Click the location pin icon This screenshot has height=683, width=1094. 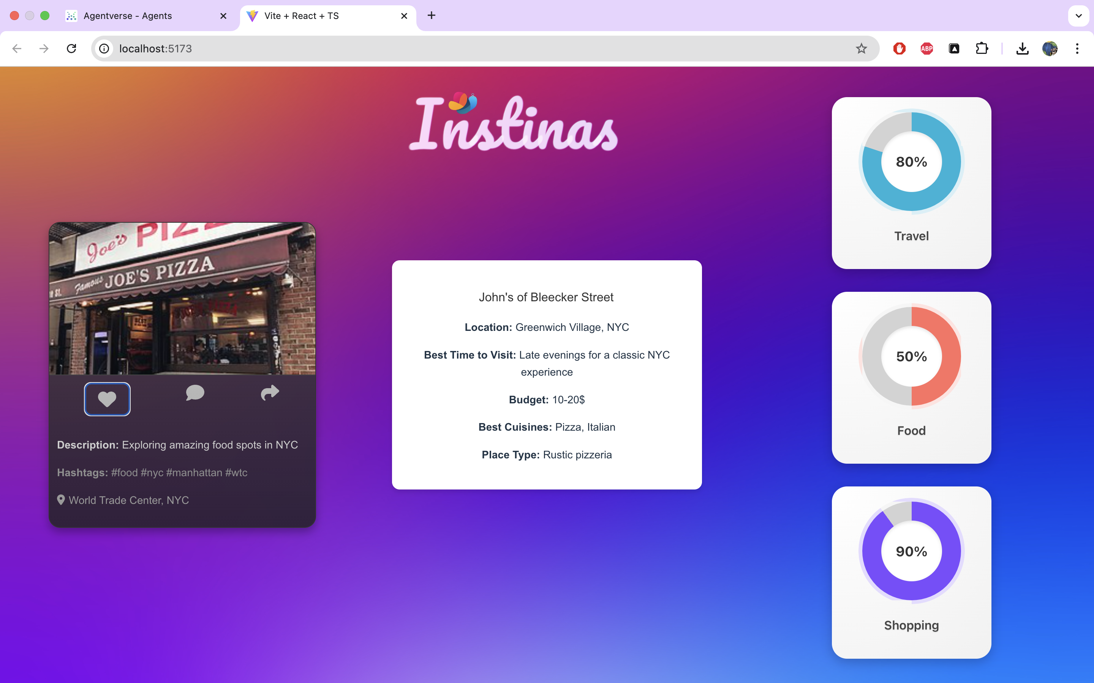[x=61, y=500]
